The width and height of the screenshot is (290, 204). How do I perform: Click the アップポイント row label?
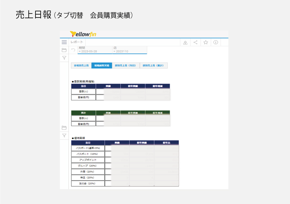[x=88, y=160]
